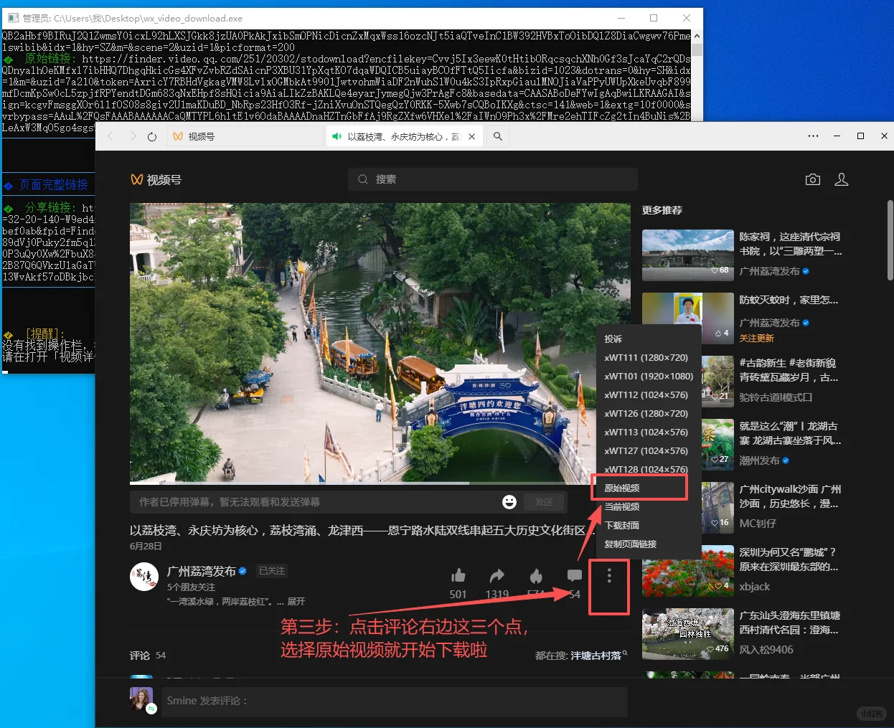The image size is (894, 728).
Task: Click the flame recommend icon
Action: pyautogui.click(x=536, y=576)
